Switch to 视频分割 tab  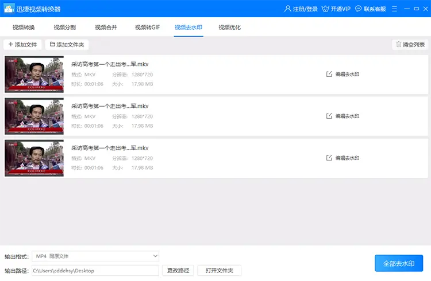(65, 27)
